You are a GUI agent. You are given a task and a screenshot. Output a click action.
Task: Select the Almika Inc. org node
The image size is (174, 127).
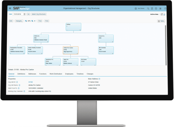(41, 38)
